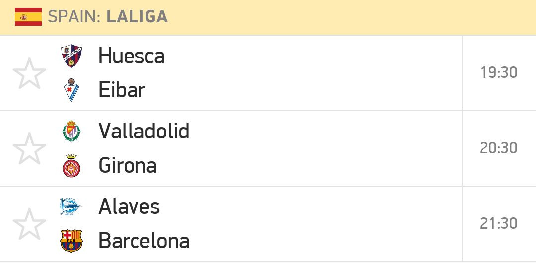Viewport: 536px width, 263px height.
Task: Select the Eibar team name
Action: [x=122, y=90]
